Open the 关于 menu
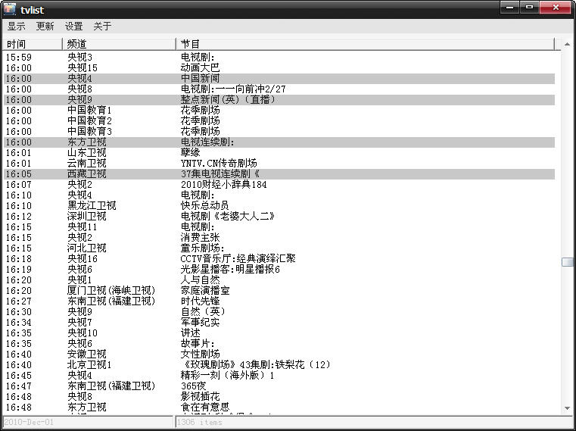 (x=102, y=27)
